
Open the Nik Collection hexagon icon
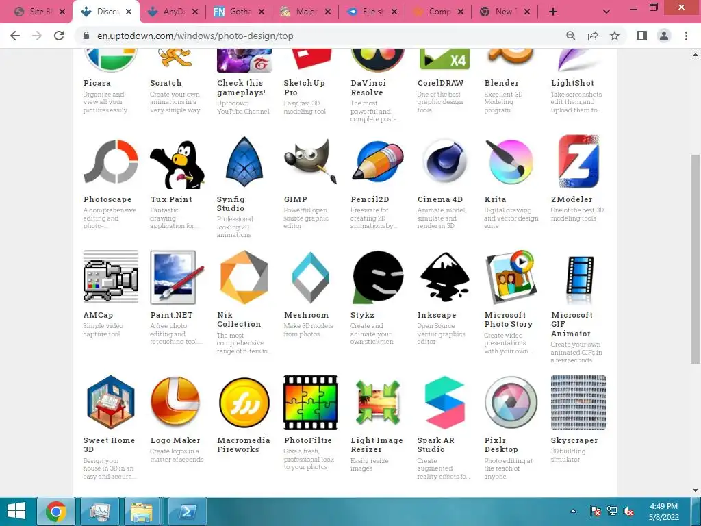point(244,277)
